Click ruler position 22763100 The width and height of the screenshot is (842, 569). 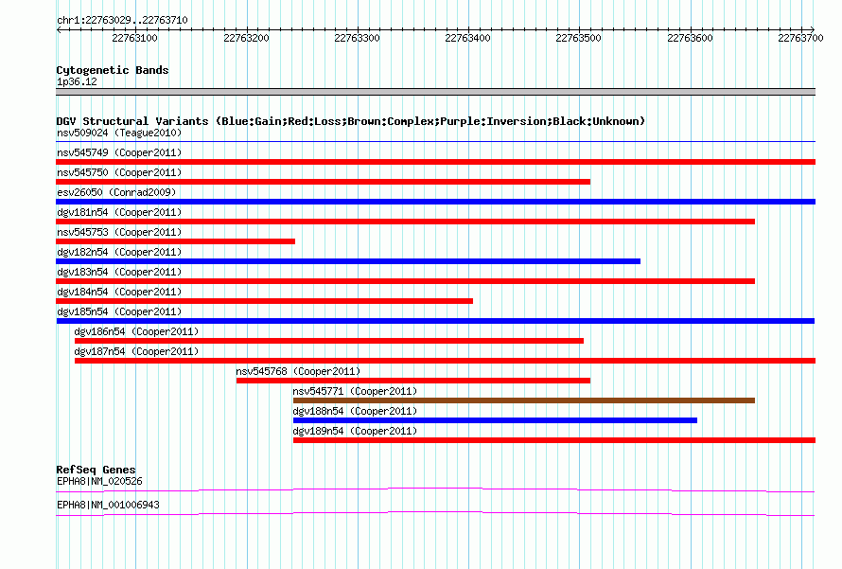(x=134, y=38)
